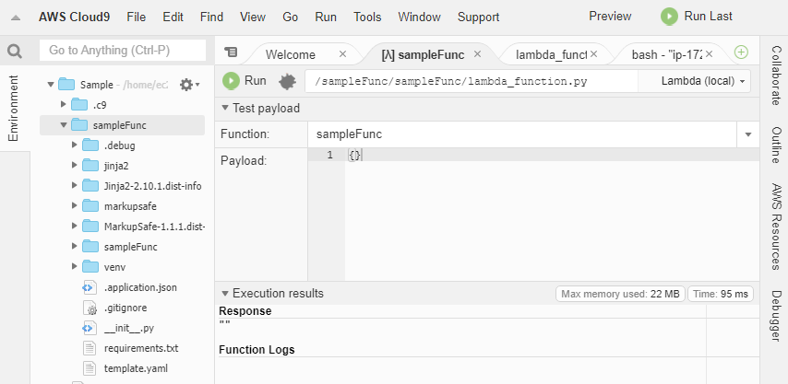Click the markupsafe folder icon

pyautogui.click(x=90, y=206)
